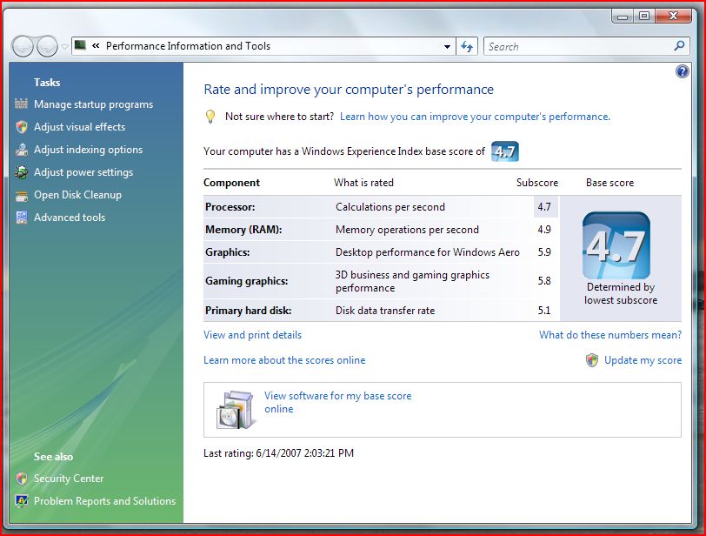The width and height of the screenshot is (706, 536).
Task: Click the Adjust visual effects shield icon
Action: pyautogui.click(x=21, y=127)
